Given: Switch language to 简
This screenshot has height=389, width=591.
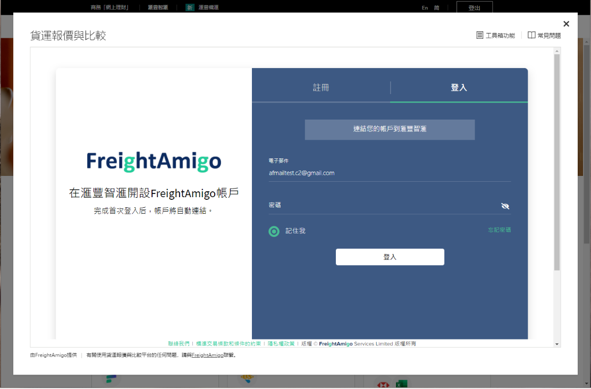Looking at the screenshot, I should 436,7.
